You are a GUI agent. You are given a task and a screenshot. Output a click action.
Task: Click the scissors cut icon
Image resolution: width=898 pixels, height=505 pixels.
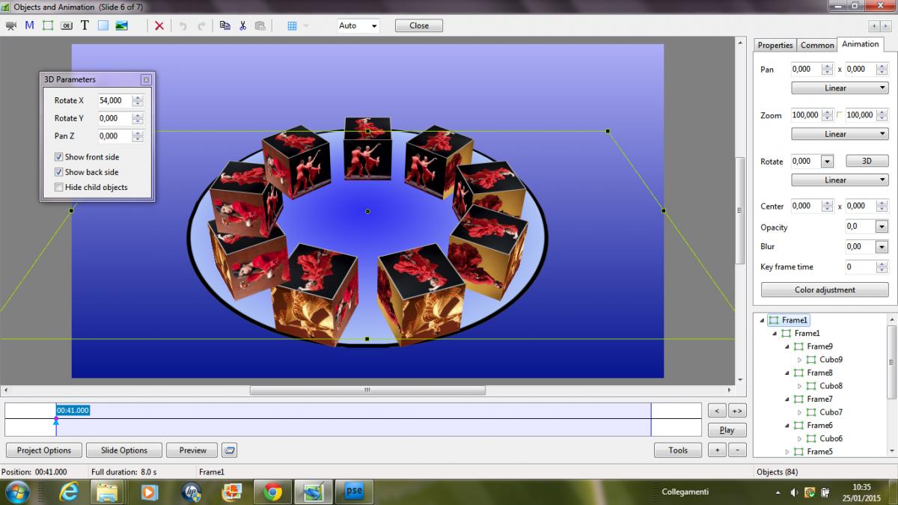242,25
